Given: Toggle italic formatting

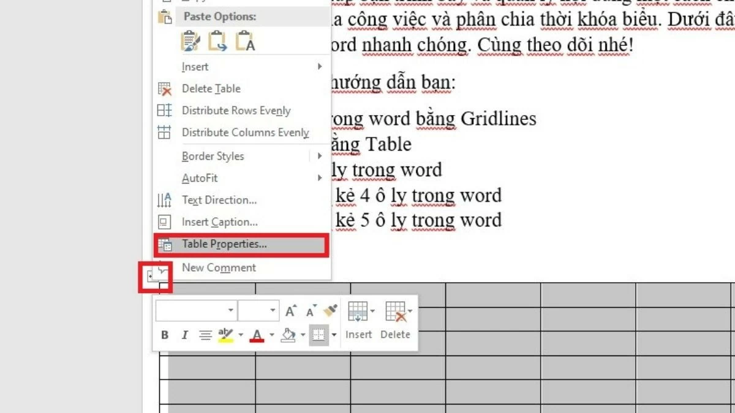Looking at the screenshot, I should point(184,335).
